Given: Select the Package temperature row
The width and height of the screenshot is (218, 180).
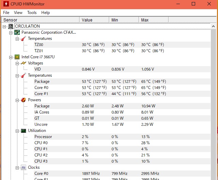Looking at the screenshot, I should [x=122, y=81].
